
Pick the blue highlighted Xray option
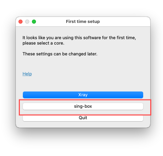pyautogui.click(x=83, y=95)
